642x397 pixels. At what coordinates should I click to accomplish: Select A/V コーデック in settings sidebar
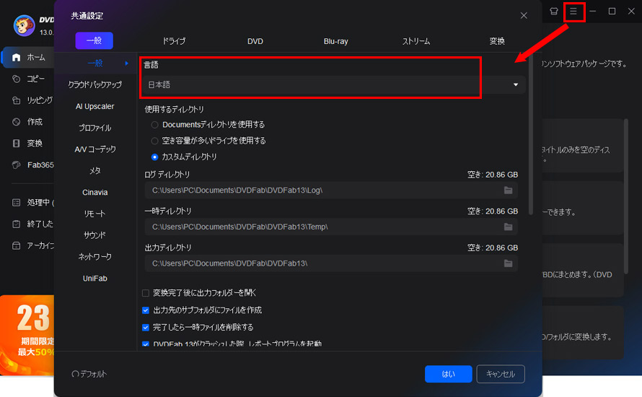pyautogui.click(x=95, y=149)
